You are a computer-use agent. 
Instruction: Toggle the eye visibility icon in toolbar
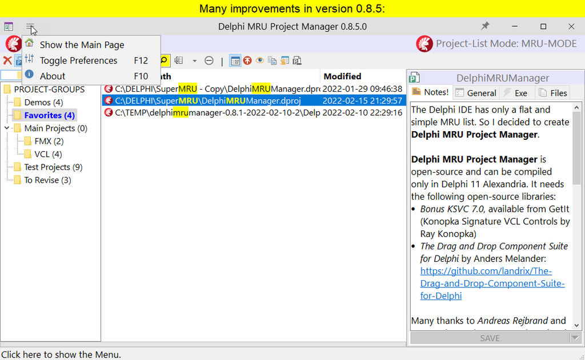pyautogui.click(x=260, y=61)
